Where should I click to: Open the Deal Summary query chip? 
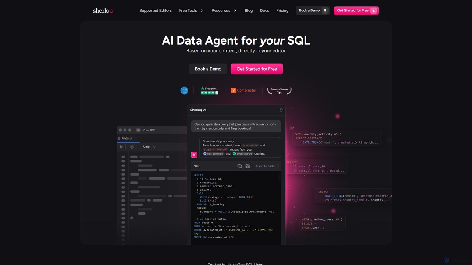tap(214, 154)
